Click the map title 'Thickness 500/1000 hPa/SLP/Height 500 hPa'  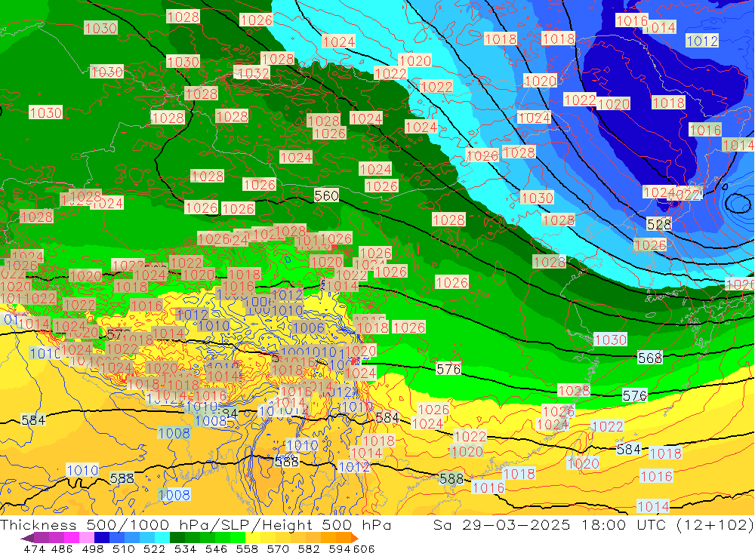tap(196, 524)
